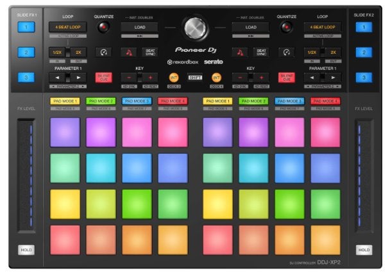
Task: Hit the left deck's lime yellow-green pad
Action: pyautogui.click(x=101, y=204)
